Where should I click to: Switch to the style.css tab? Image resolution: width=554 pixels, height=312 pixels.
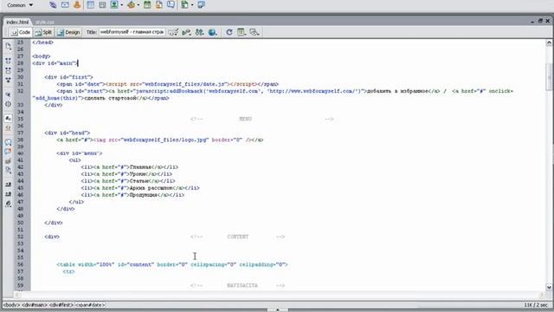[x=45, y=22]
